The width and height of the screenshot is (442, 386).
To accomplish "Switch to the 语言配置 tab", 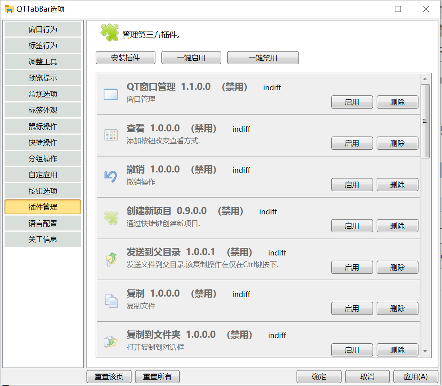I will tap(43, 224).
